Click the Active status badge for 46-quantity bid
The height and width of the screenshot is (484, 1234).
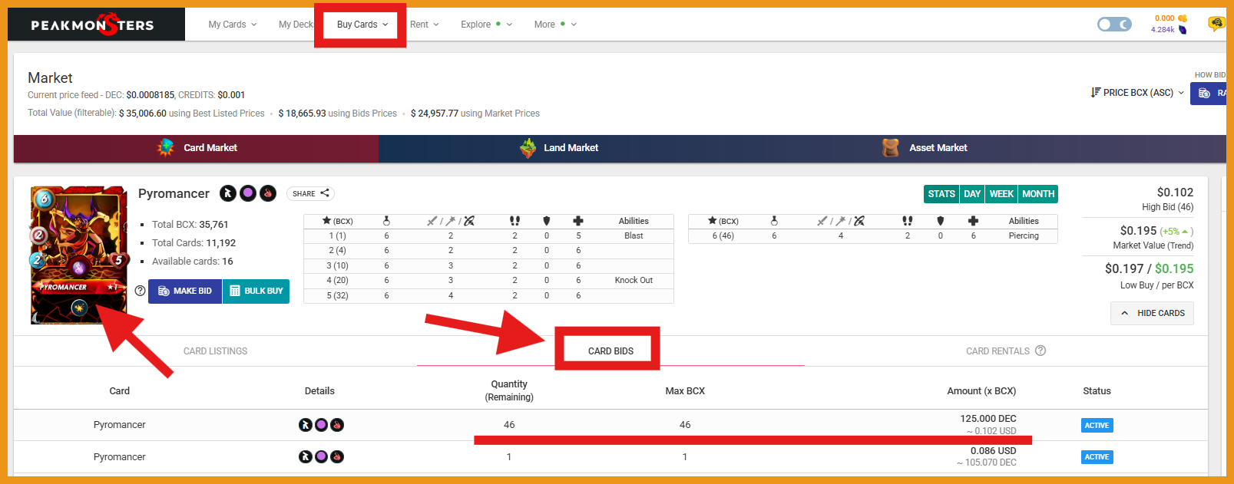(1097, 426)
